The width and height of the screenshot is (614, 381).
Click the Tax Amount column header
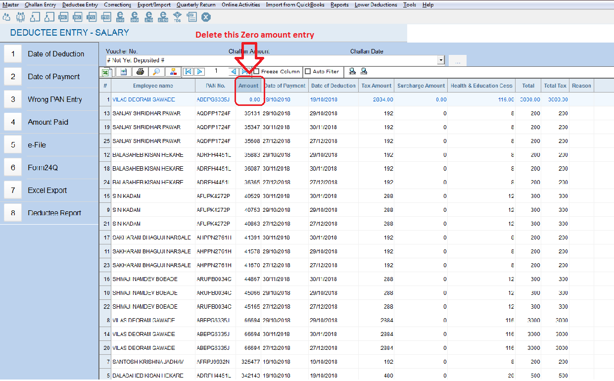point(377,86)
